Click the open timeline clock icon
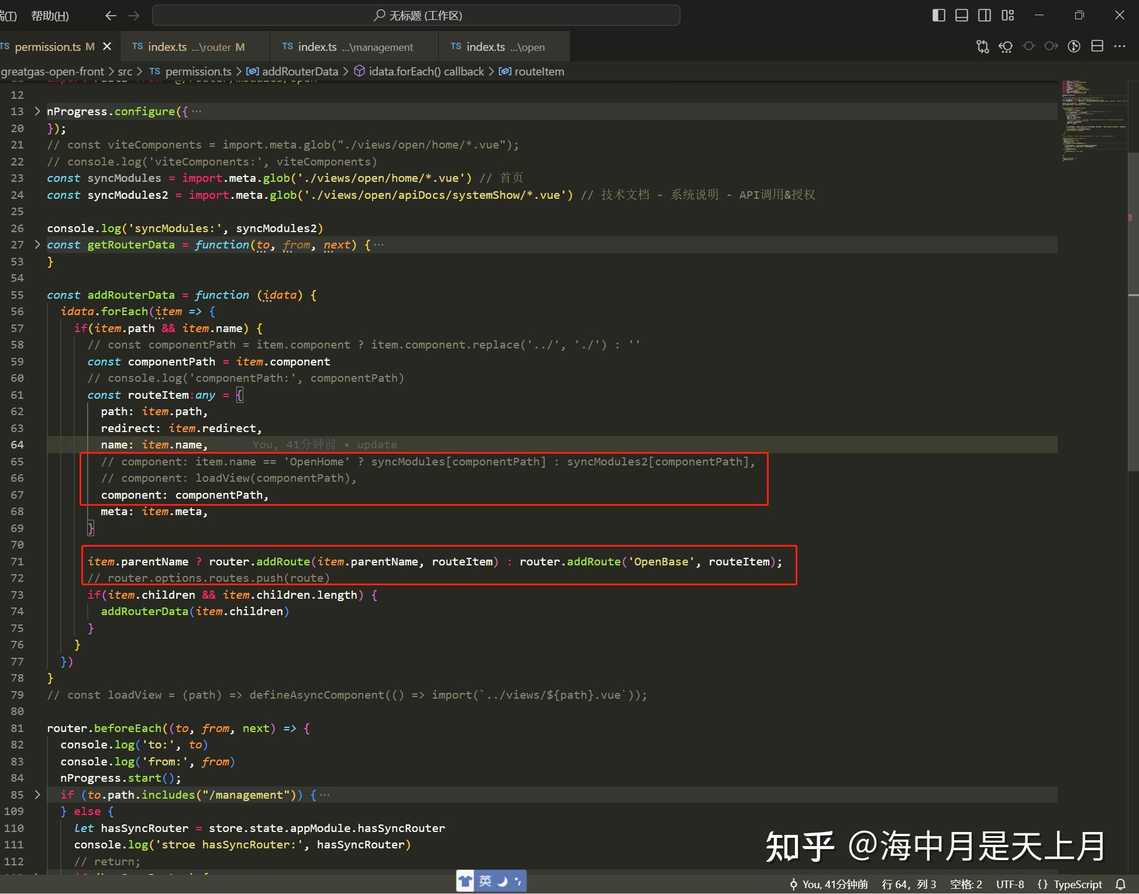Image resolution: width=1139 pixels, height=894 pixels. (x=1074, y=46)
